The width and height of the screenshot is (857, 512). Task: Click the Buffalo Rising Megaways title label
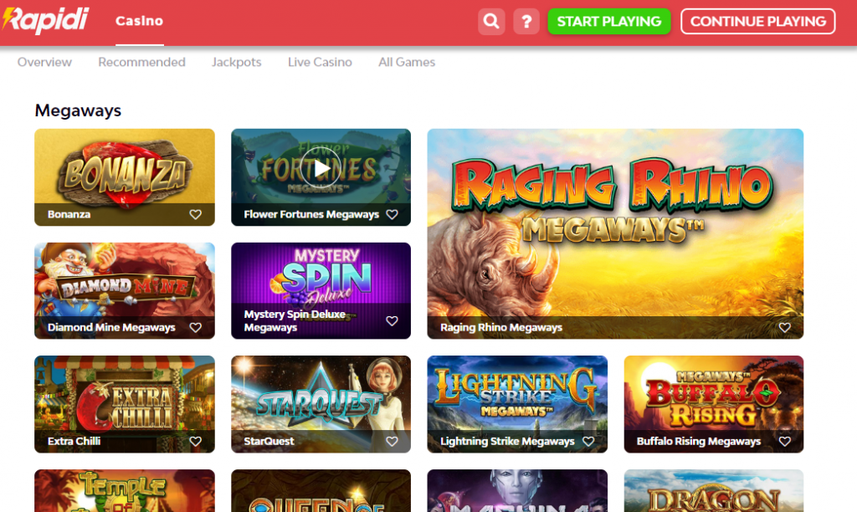[x=699, y=441]
